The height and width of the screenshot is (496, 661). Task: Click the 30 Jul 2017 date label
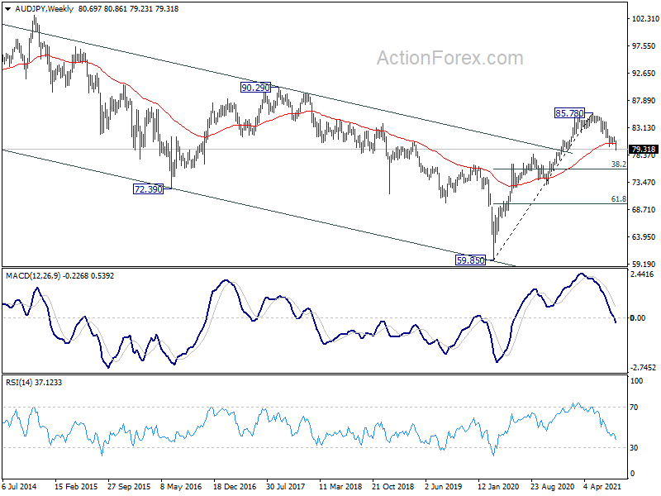[x=285, y=487]
